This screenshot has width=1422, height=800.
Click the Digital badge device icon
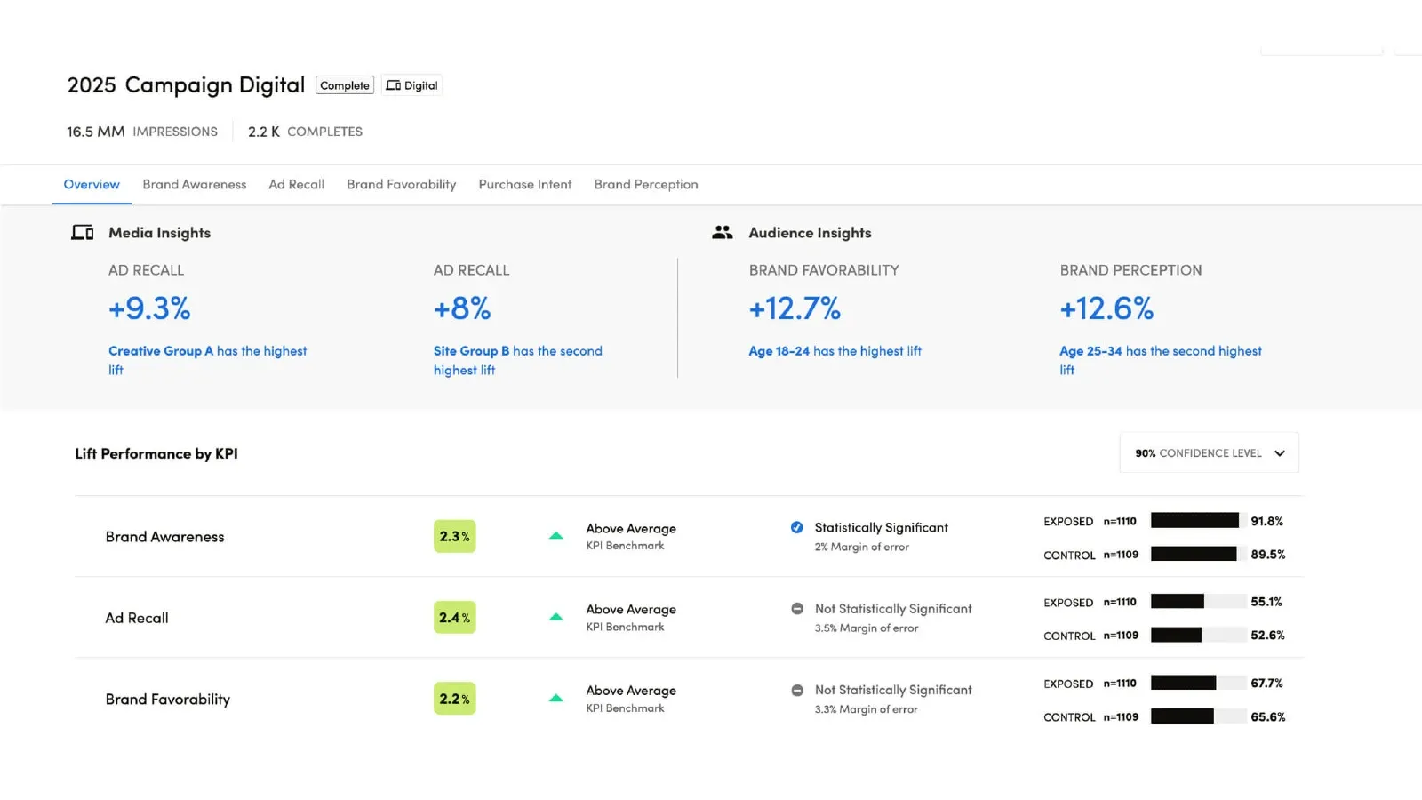click(393, 85)
